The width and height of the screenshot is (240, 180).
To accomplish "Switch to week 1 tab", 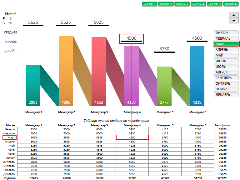I will point(150,4).
